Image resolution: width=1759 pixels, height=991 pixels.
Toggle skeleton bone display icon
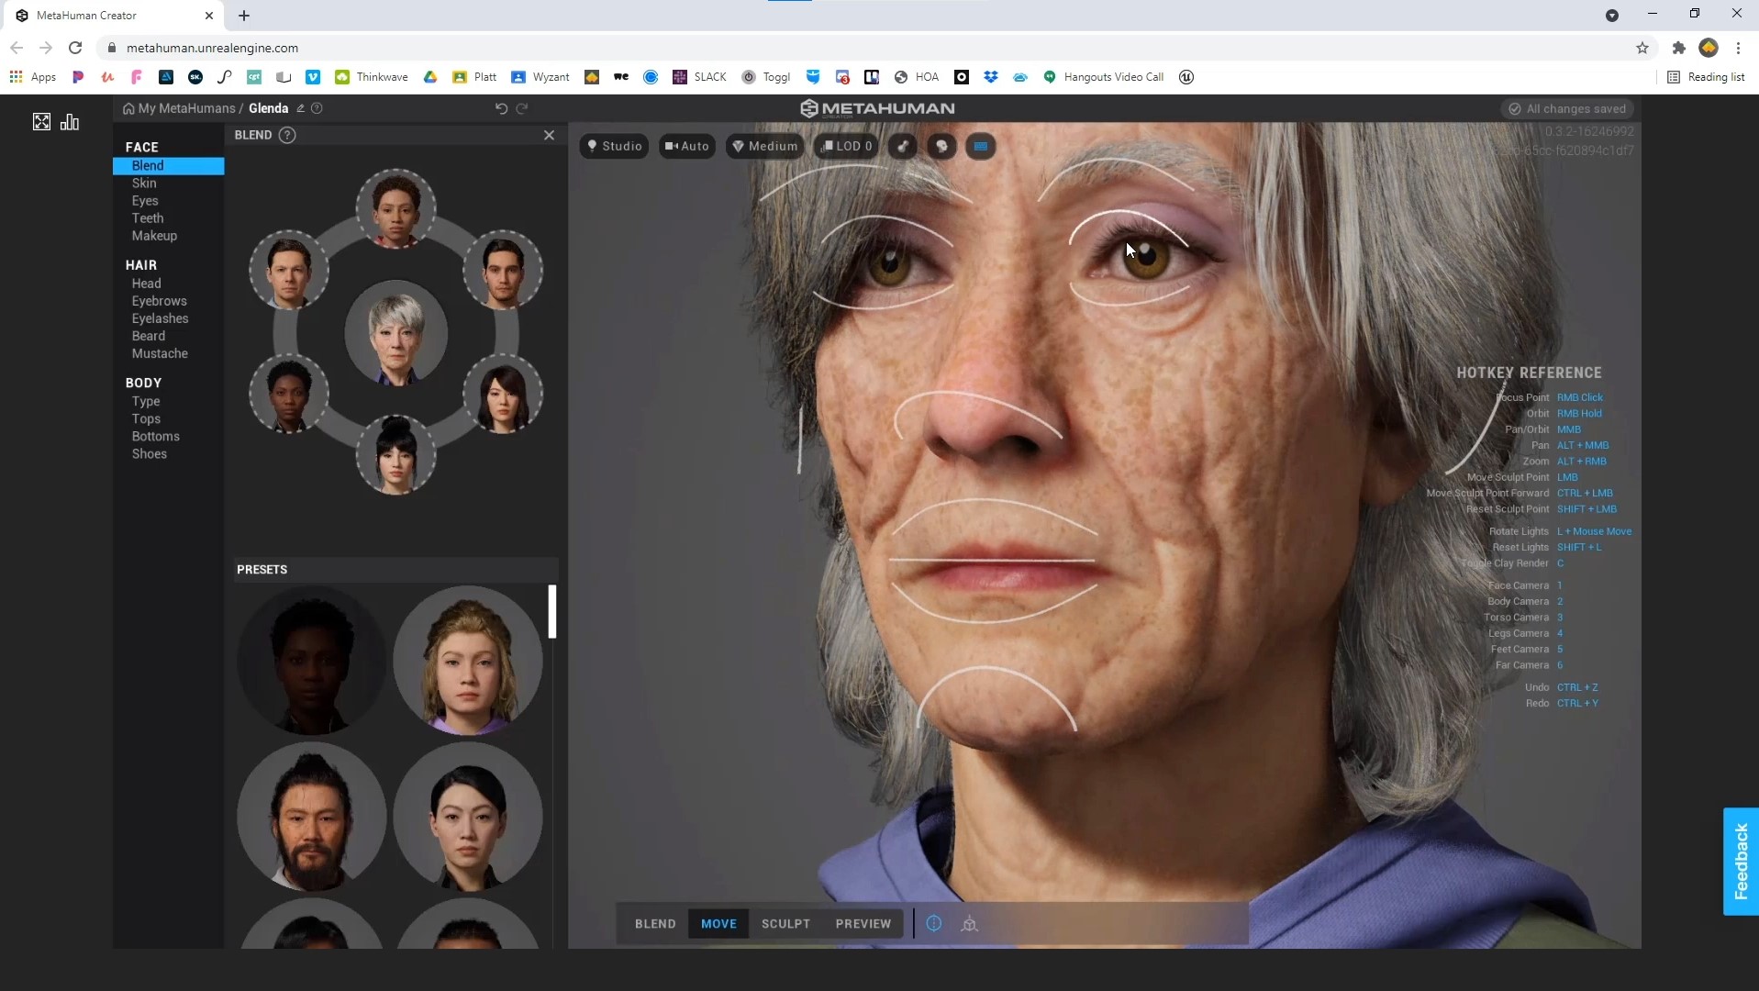(903, 146)
